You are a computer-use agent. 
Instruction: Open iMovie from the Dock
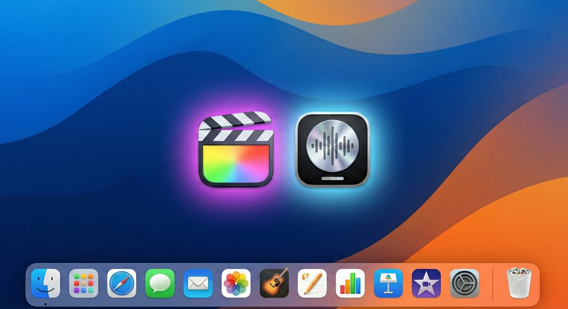pos(428,283)
